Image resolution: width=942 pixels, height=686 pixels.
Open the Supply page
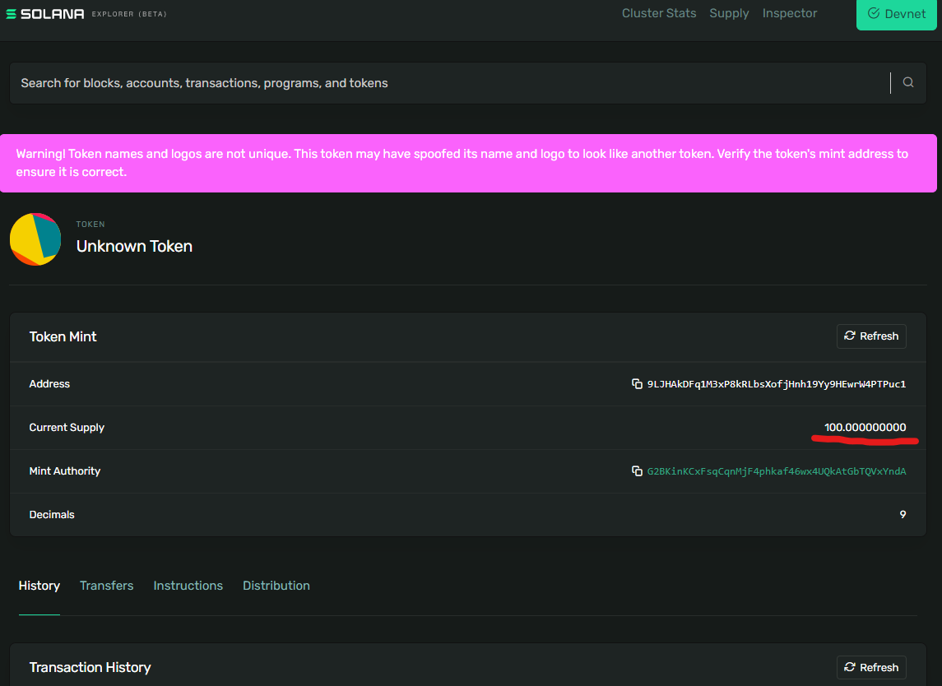[x=729, y=13]
